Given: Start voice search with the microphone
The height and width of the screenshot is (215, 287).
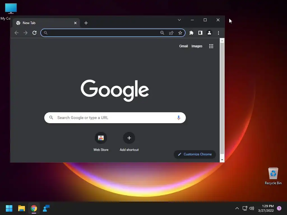Looking at the screenshot, I should click(179, 118).
